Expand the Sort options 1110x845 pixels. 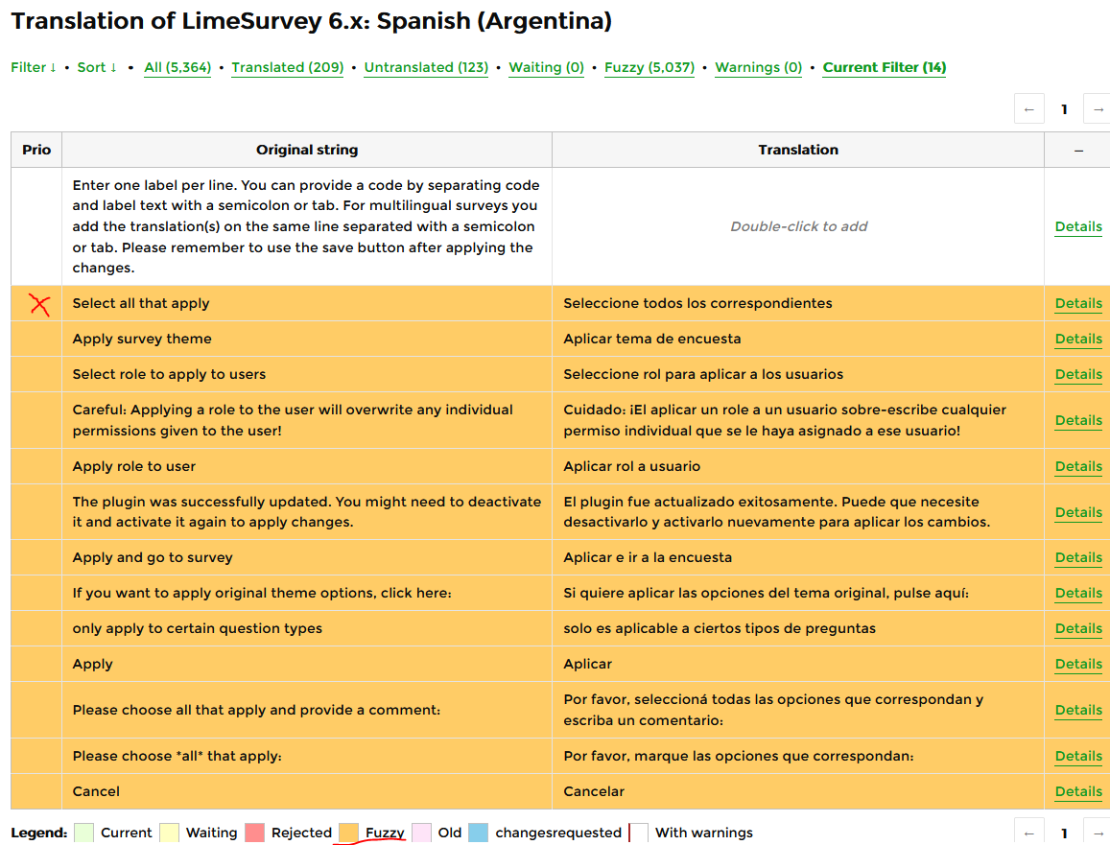[97, 68]
